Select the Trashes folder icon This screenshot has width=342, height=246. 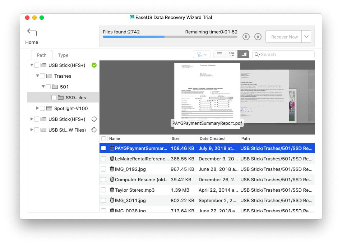pos(49,76)
